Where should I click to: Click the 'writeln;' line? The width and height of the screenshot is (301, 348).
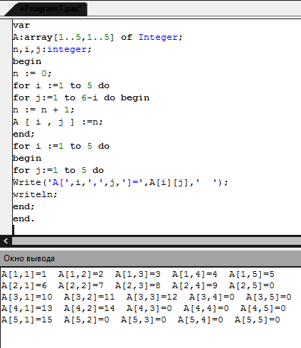click(x=35, y=194)
